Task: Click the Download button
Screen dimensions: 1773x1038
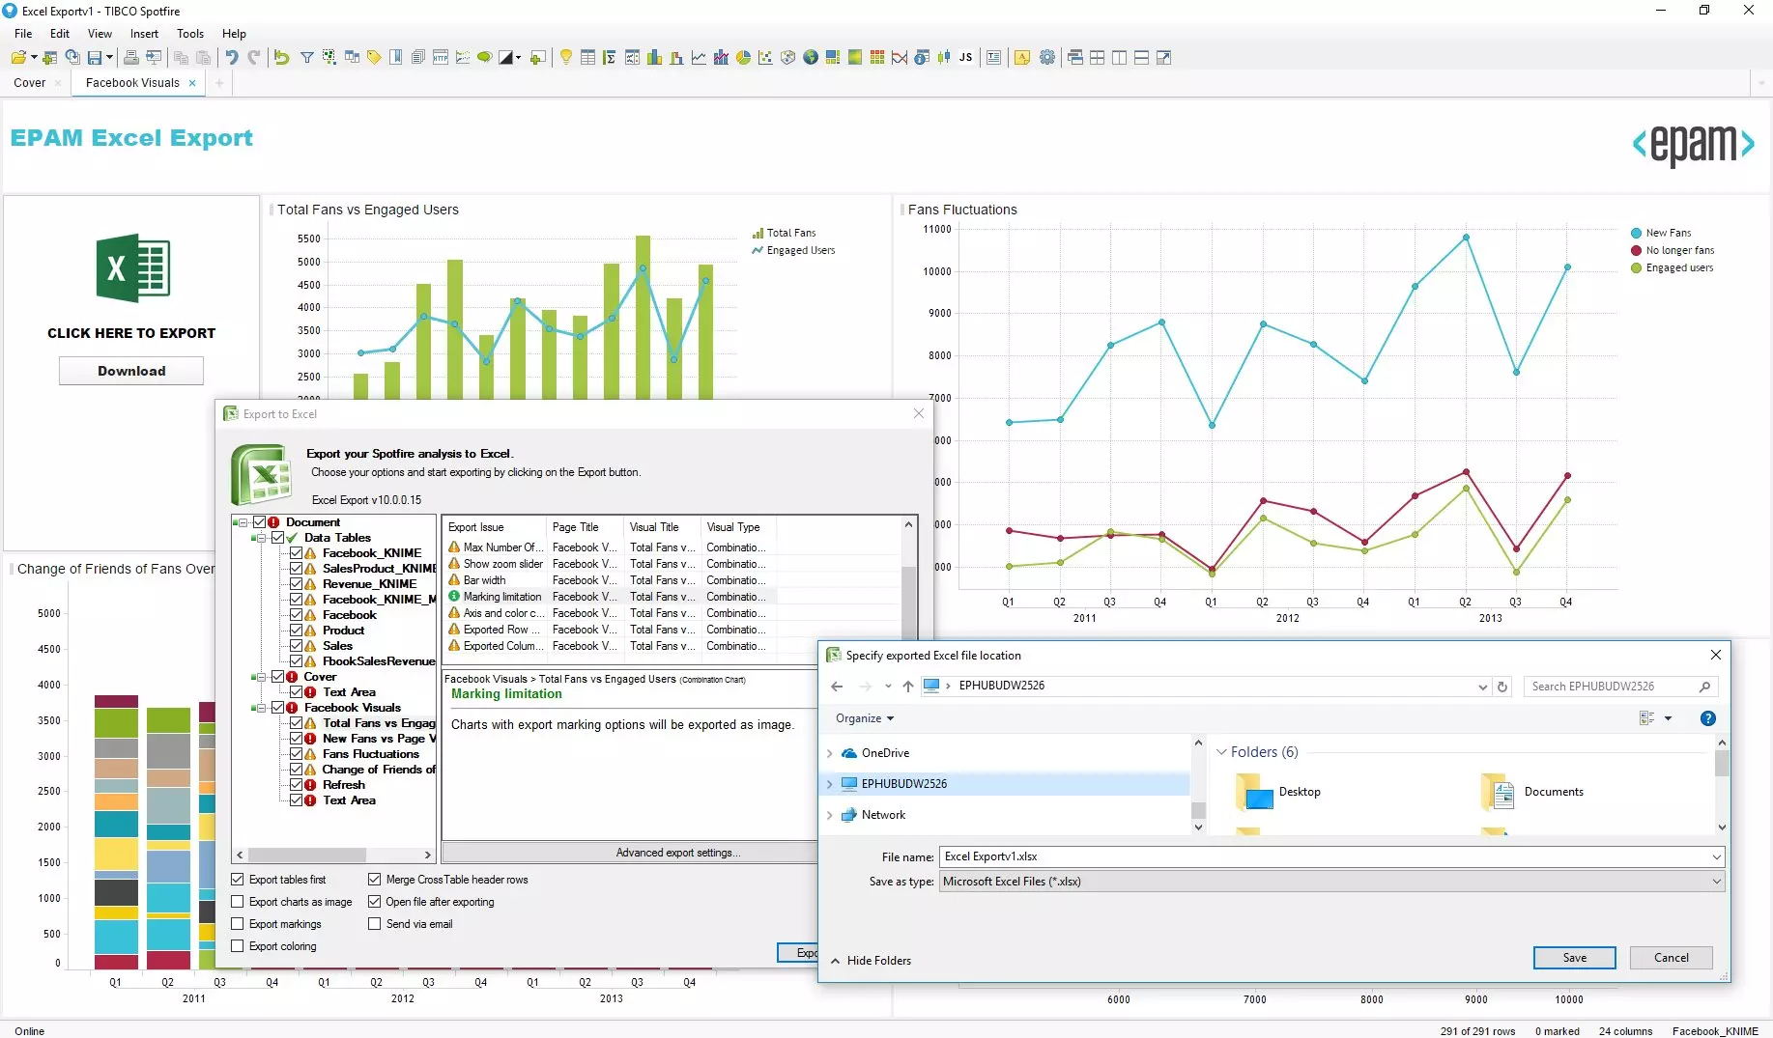Action: pyautogui.click(x=131, y=371)
